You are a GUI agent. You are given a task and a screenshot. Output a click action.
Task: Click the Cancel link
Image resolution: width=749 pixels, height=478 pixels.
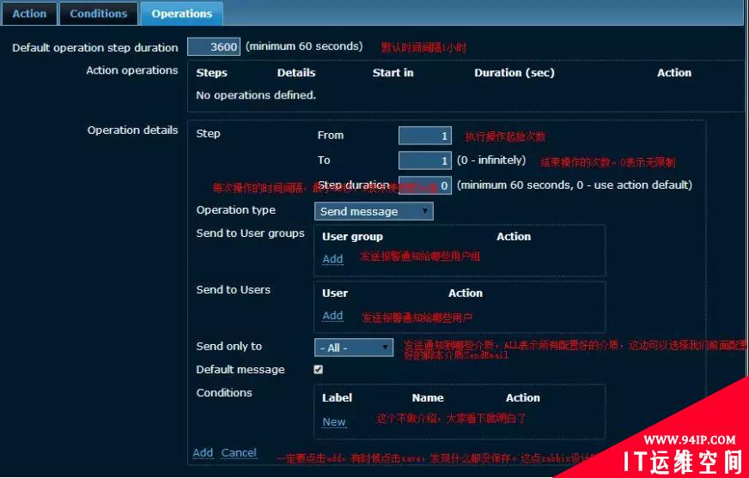[x=239, y=452]
